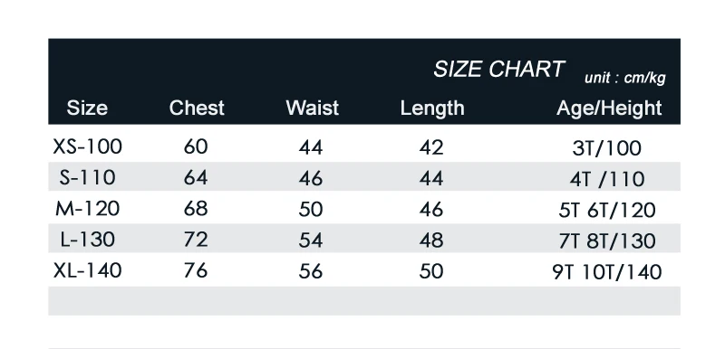Click the SIZE CHART title

pos(499,70)
